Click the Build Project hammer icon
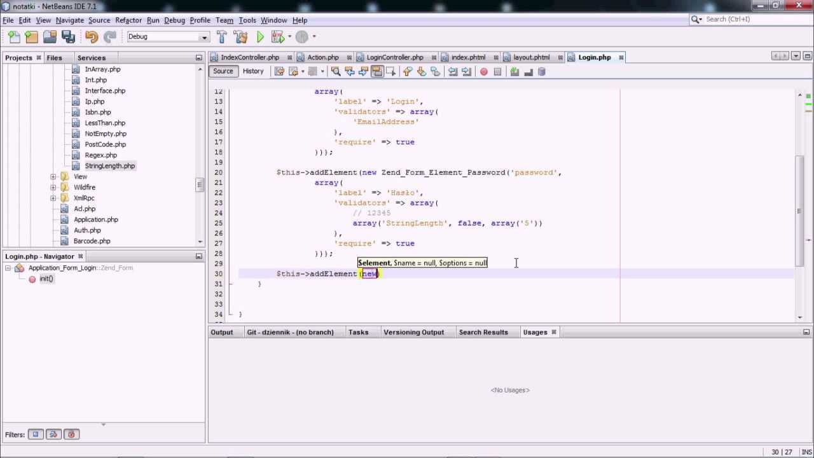Image resolution: width=814 pixels, height=458 pixels. coord(221,37)
